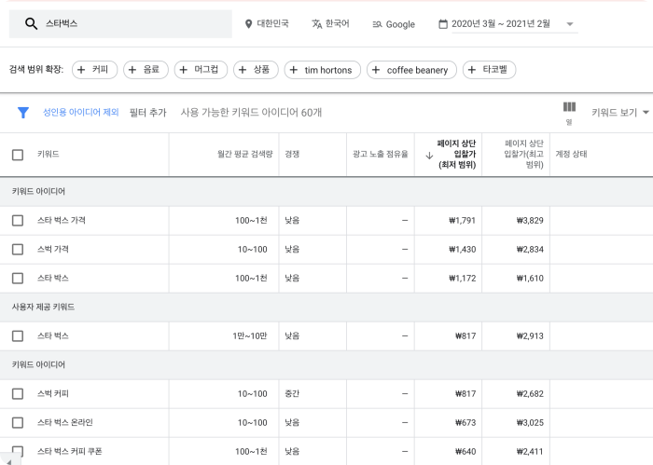
Task: Click the calendar icon for date range
Action: pyautogui.click(x=443, y=24)
